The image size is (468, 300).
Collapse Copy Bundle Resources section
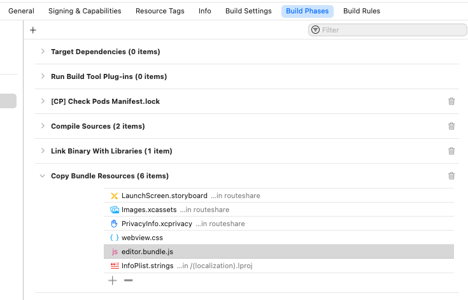(43, 176)
